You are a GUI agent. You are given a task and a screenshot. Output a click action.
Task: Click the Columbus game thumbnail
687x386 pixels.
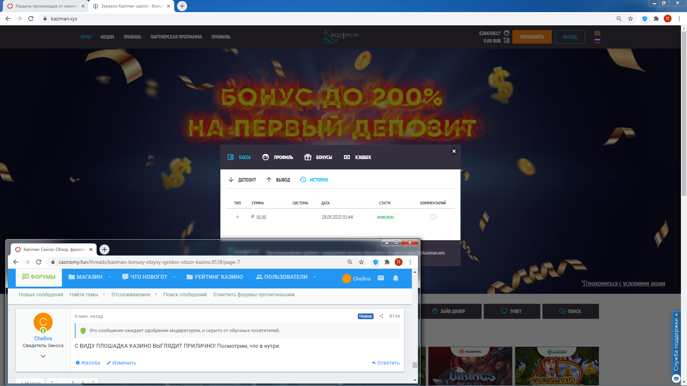coord(556,366)
